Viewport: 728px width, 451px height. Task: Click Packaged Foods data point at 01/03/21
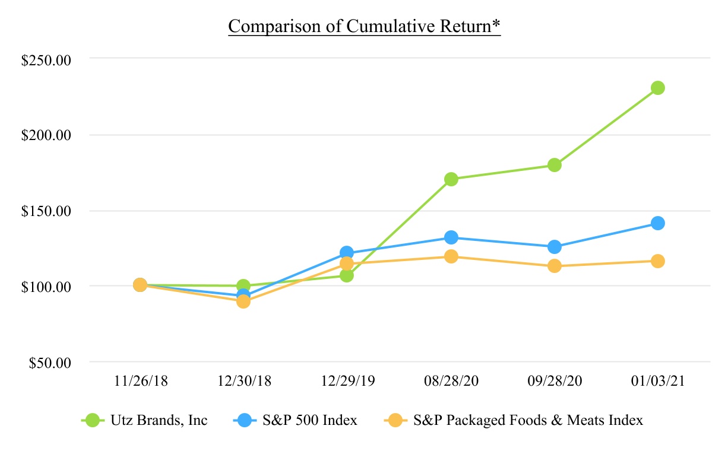[658, 261]
